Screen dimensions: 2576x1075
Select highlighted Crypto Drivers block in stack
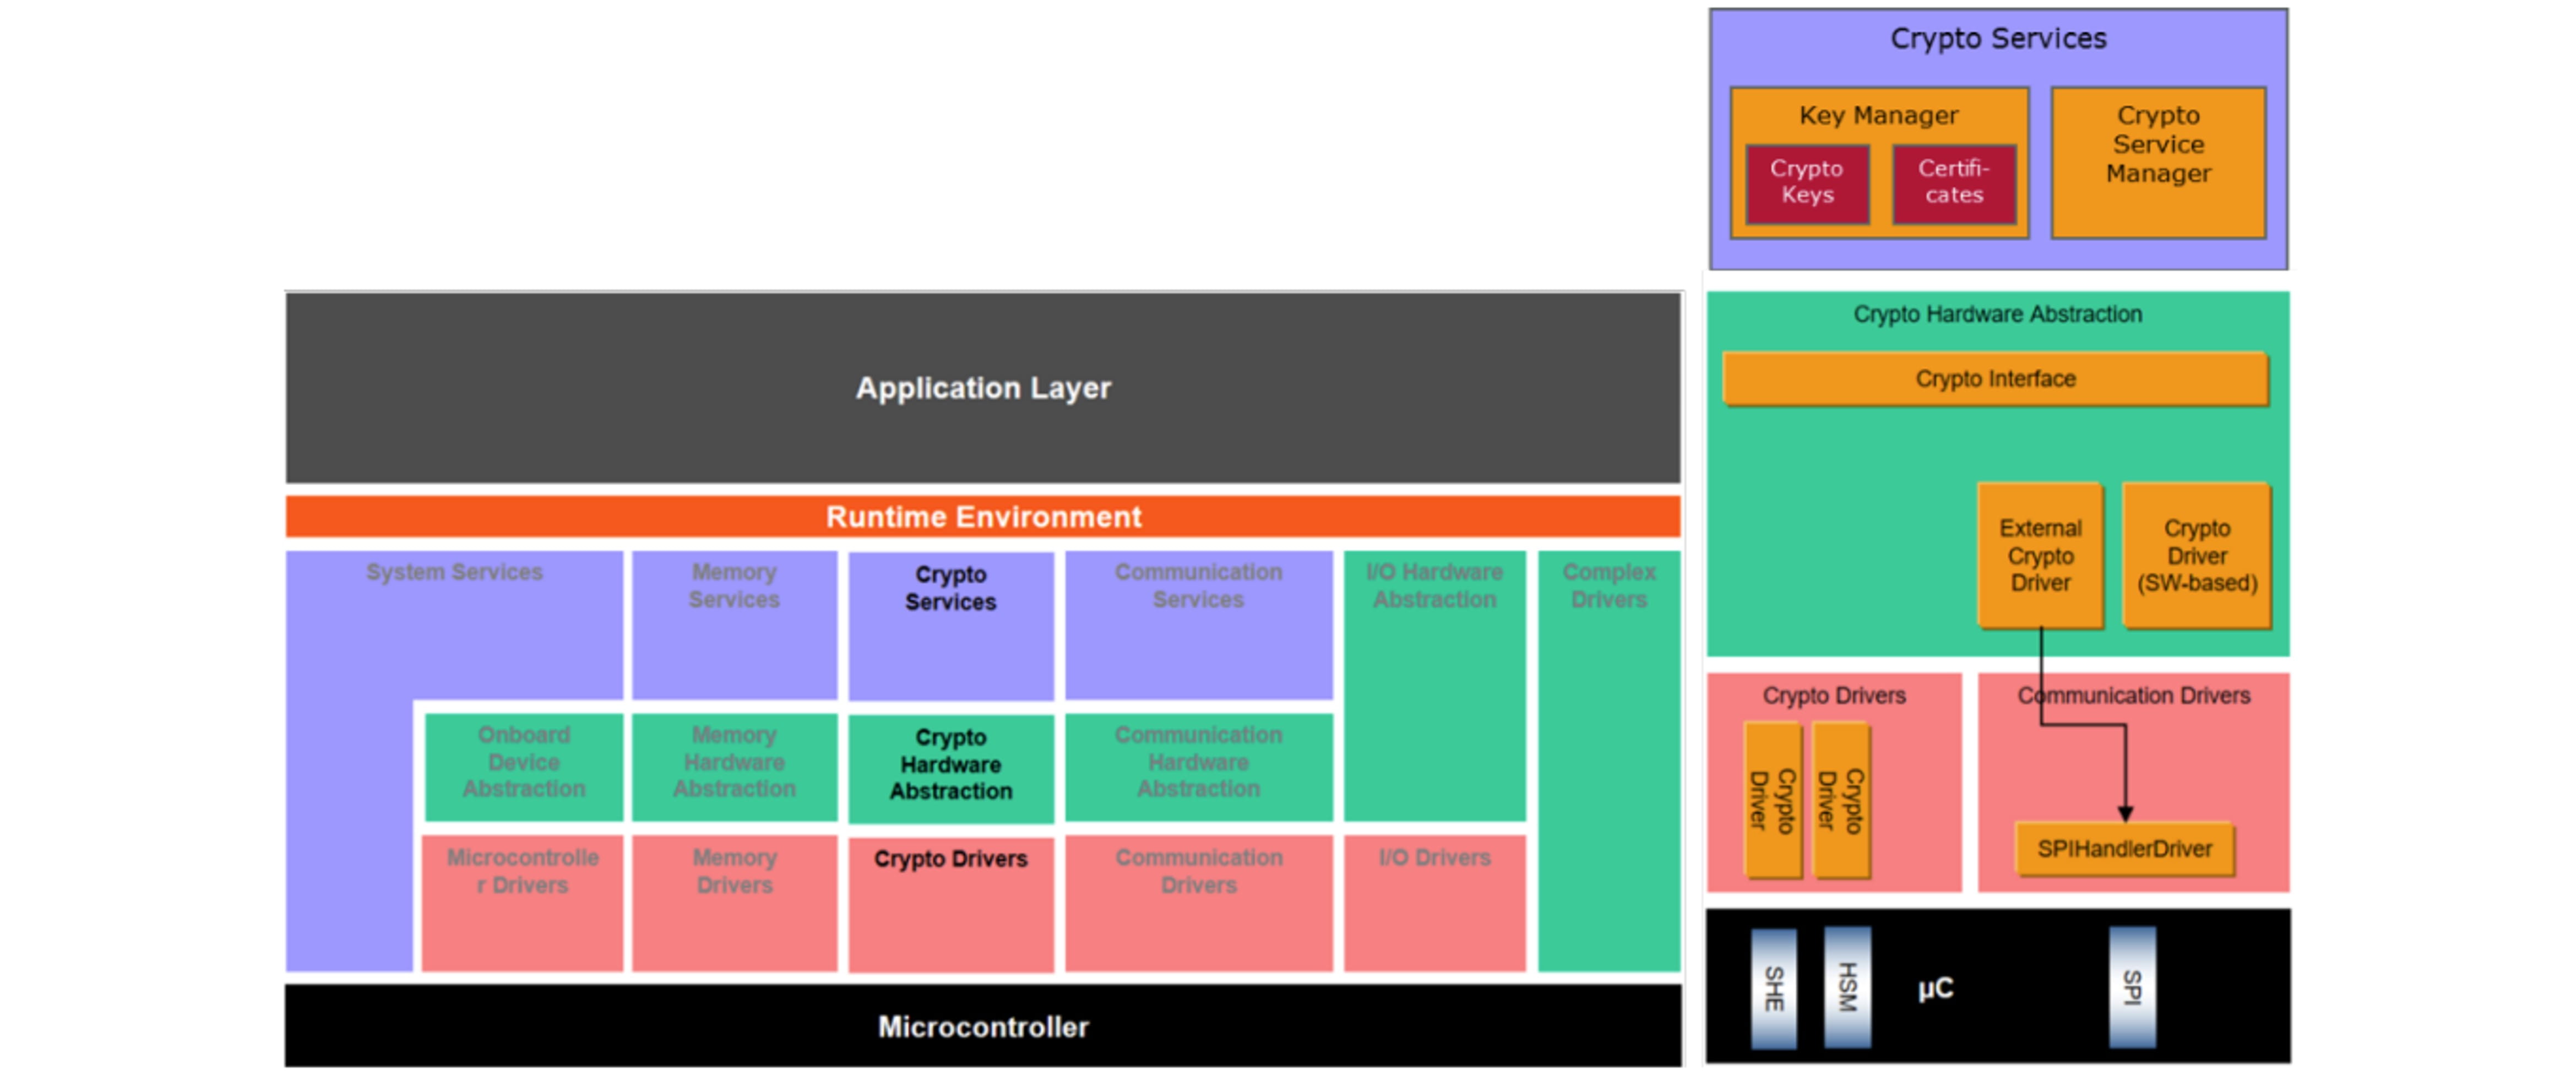click(x=950, y=905)
